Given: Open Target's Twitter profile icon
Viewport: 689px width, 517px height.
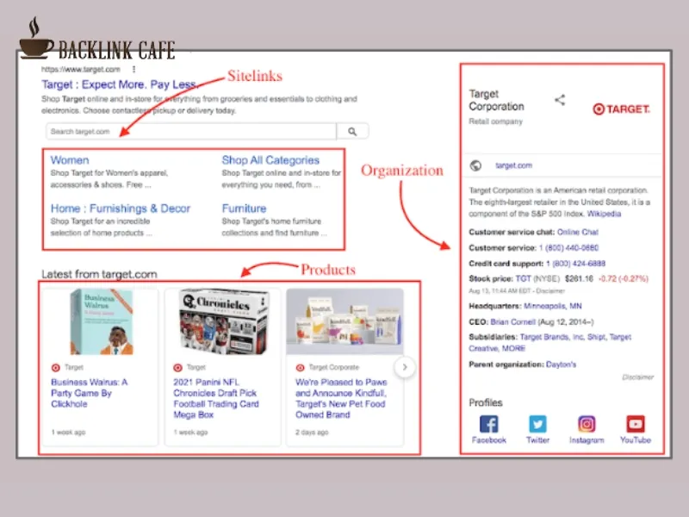Looking at the screenshot, I should point(537,424).
